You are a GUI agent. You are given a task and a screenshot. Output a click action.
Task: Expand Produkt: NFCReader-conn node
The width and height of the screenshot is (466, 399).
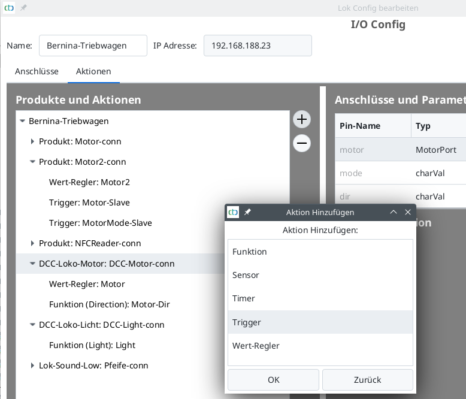32,243
